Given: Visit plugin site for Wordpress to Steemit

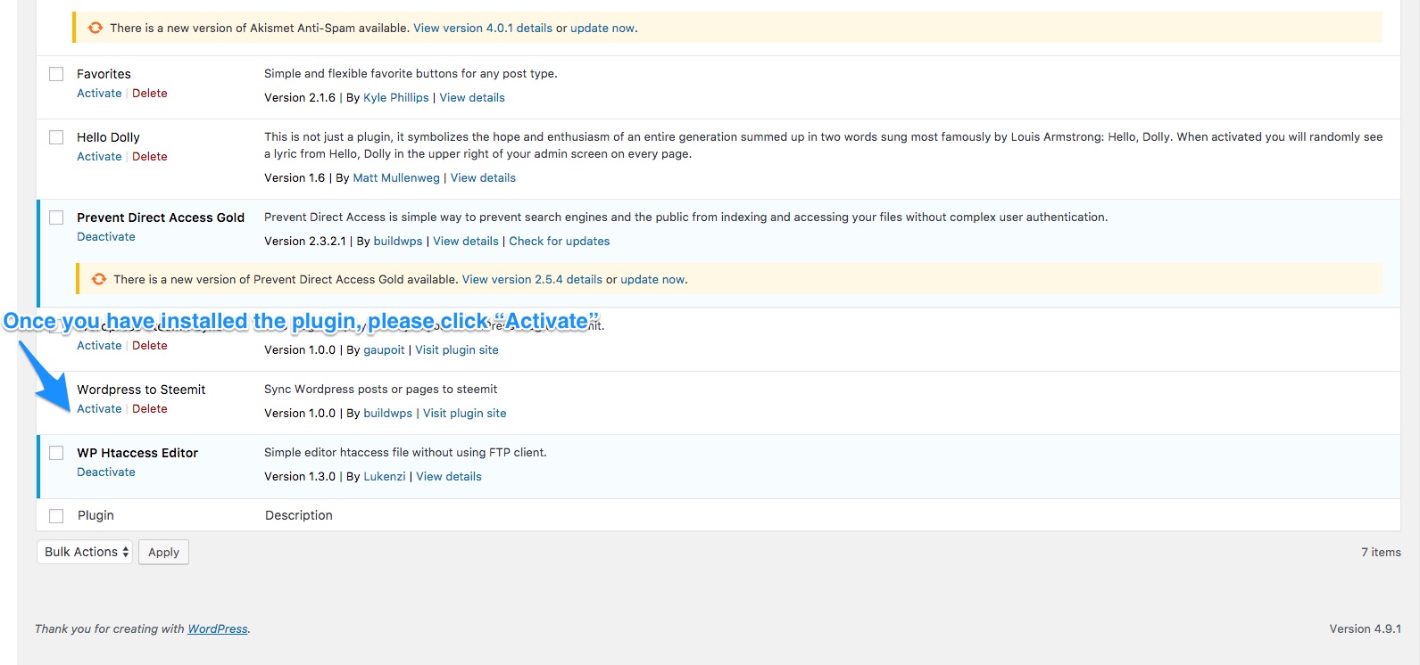Looking at the screenshot, I should (x=465, y=413).
